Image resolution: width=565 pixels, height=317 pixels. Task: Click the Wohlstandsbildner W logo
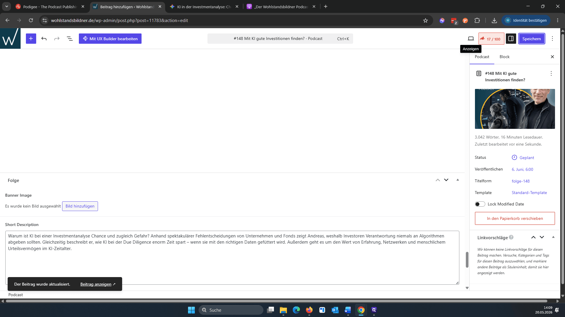(10, 38)
